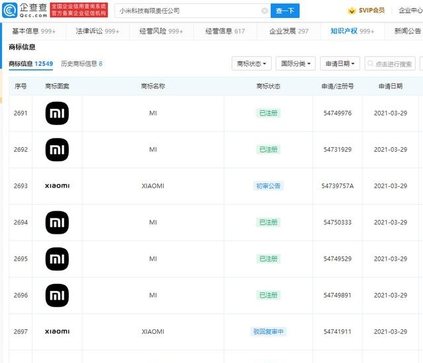423x363 pixels.
Task: Open the Qcc.com logo homepage
Action: point(25,11)
